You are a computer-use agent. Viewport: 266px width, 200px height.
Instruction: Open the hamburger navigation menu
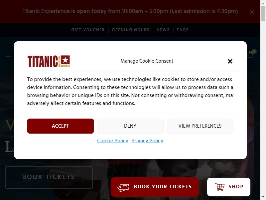(8, 54)
